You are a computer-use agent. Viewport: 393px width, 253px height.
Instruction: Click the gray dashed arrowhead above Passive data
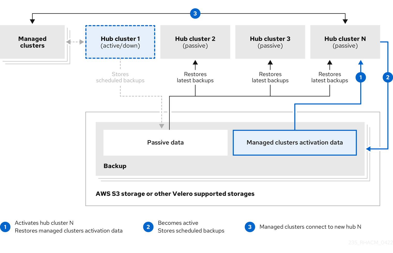click(162, 126)
